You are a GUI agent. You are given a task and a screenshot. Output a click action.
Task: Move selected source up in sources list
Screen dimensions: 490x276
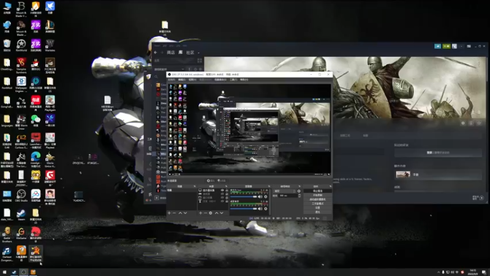click(217, 213)
